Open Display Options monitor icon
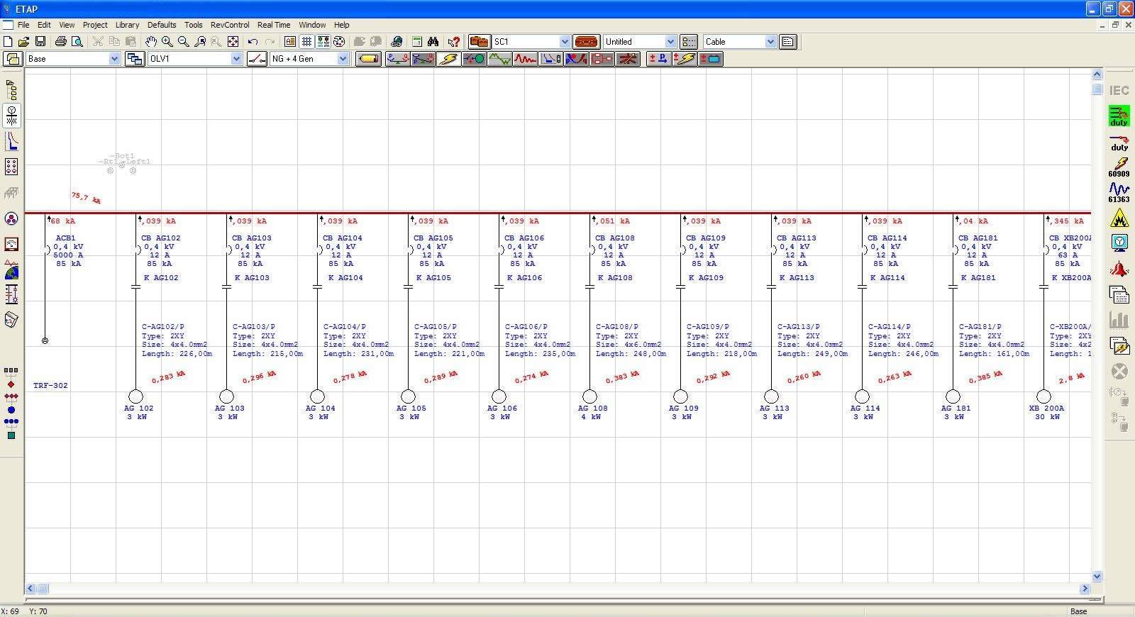 (1119, 243)
